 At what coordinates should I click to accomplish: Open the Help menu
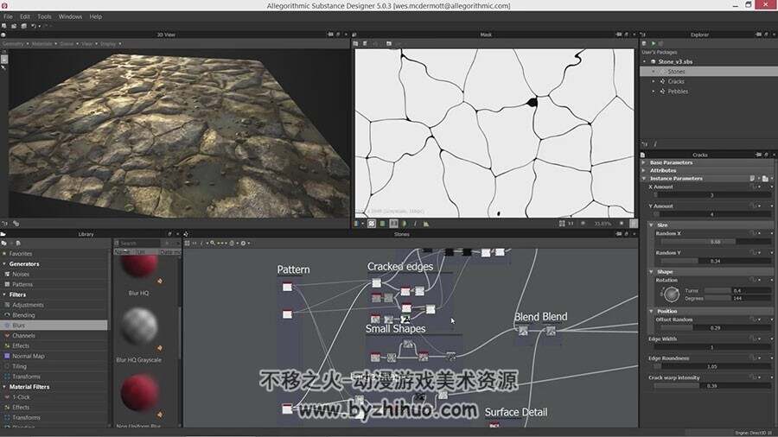tap(96, 16)
